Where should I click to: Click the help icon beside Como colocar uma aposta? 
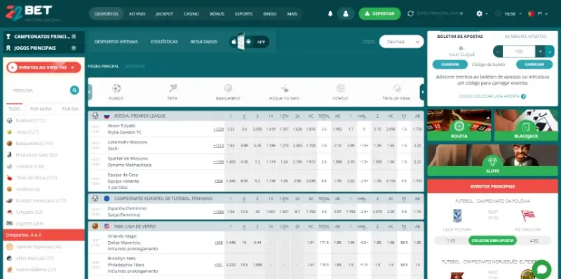click(x=523, y=96)
